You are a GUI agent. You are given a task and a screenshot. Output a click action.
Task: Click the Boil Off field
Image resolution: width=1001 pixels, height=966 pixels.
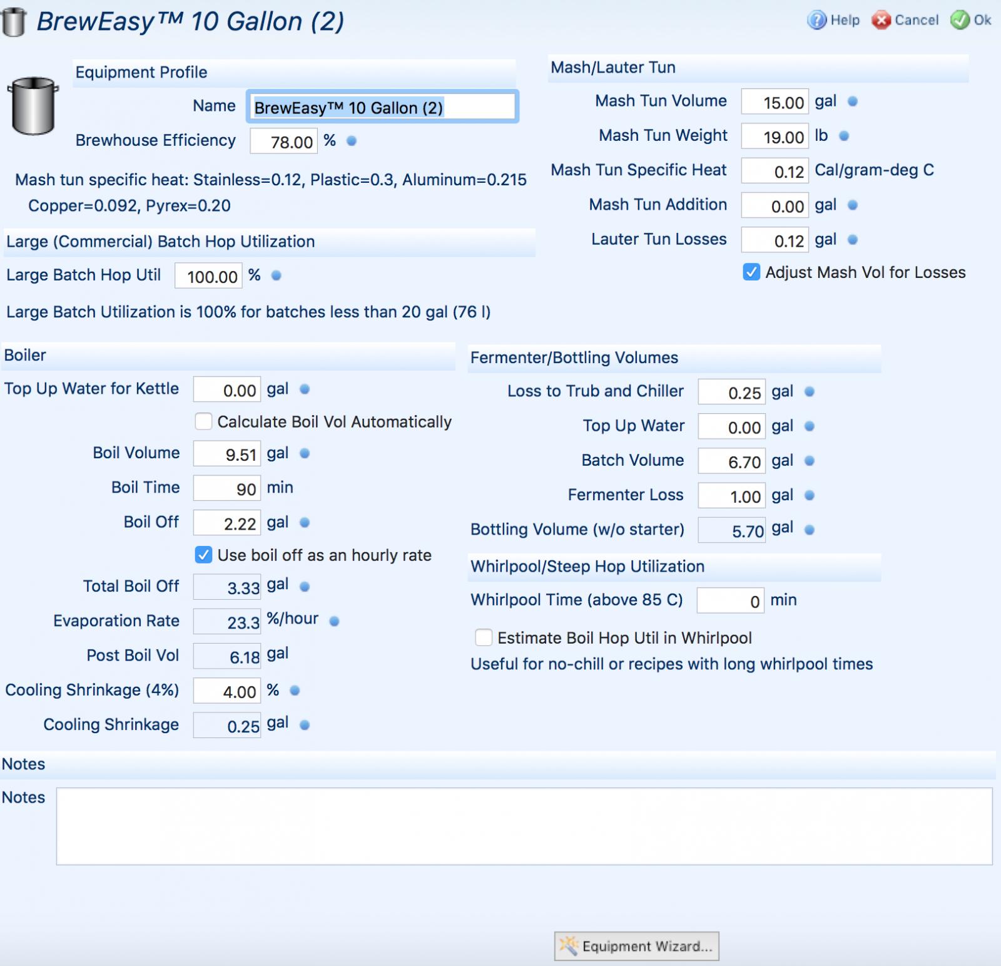(x=227, y=523)
